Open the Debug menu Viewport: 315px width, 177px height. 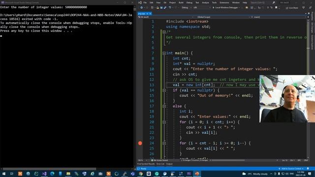189,2
